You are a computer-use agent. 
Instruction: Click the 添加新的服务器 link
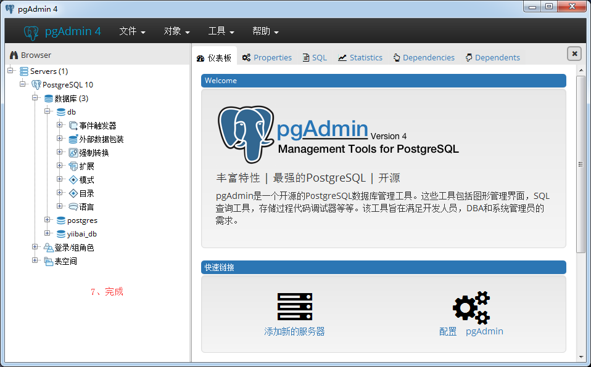(294, 332)
